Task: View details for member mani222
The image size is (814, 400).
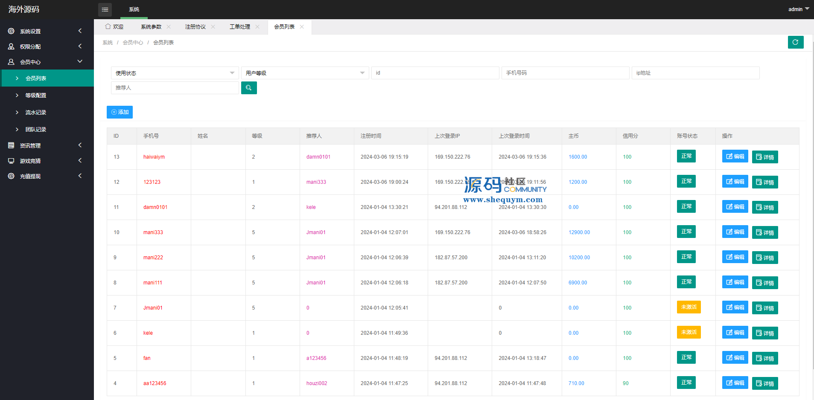Action: pyautogui.click(x=765, y=258)
